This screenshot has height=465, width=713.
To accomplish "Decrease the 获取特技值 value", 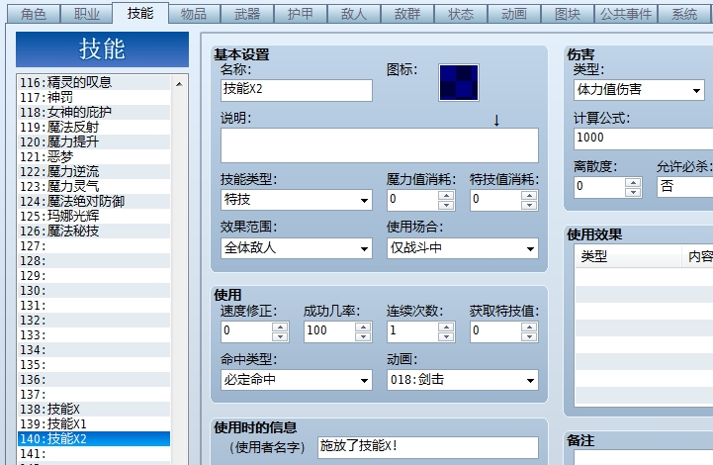I will pos(529,336).
